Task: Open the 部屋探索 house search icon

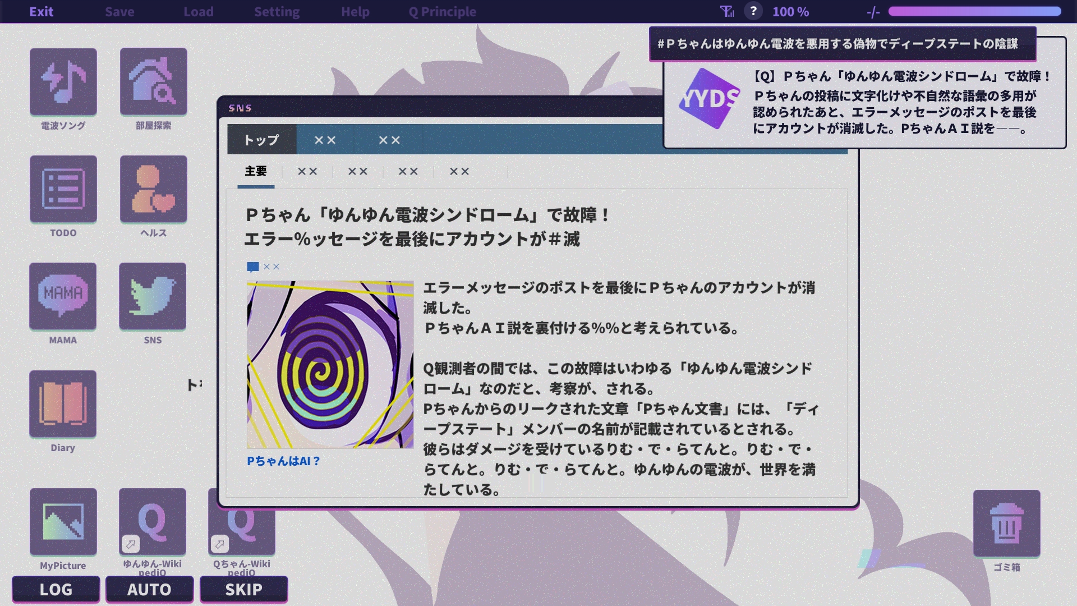Action: [x=153, y=82]
